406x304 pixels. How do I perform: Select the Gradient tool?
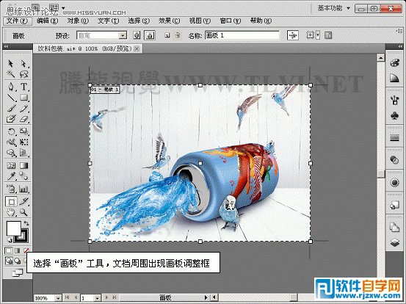point(23,165)
